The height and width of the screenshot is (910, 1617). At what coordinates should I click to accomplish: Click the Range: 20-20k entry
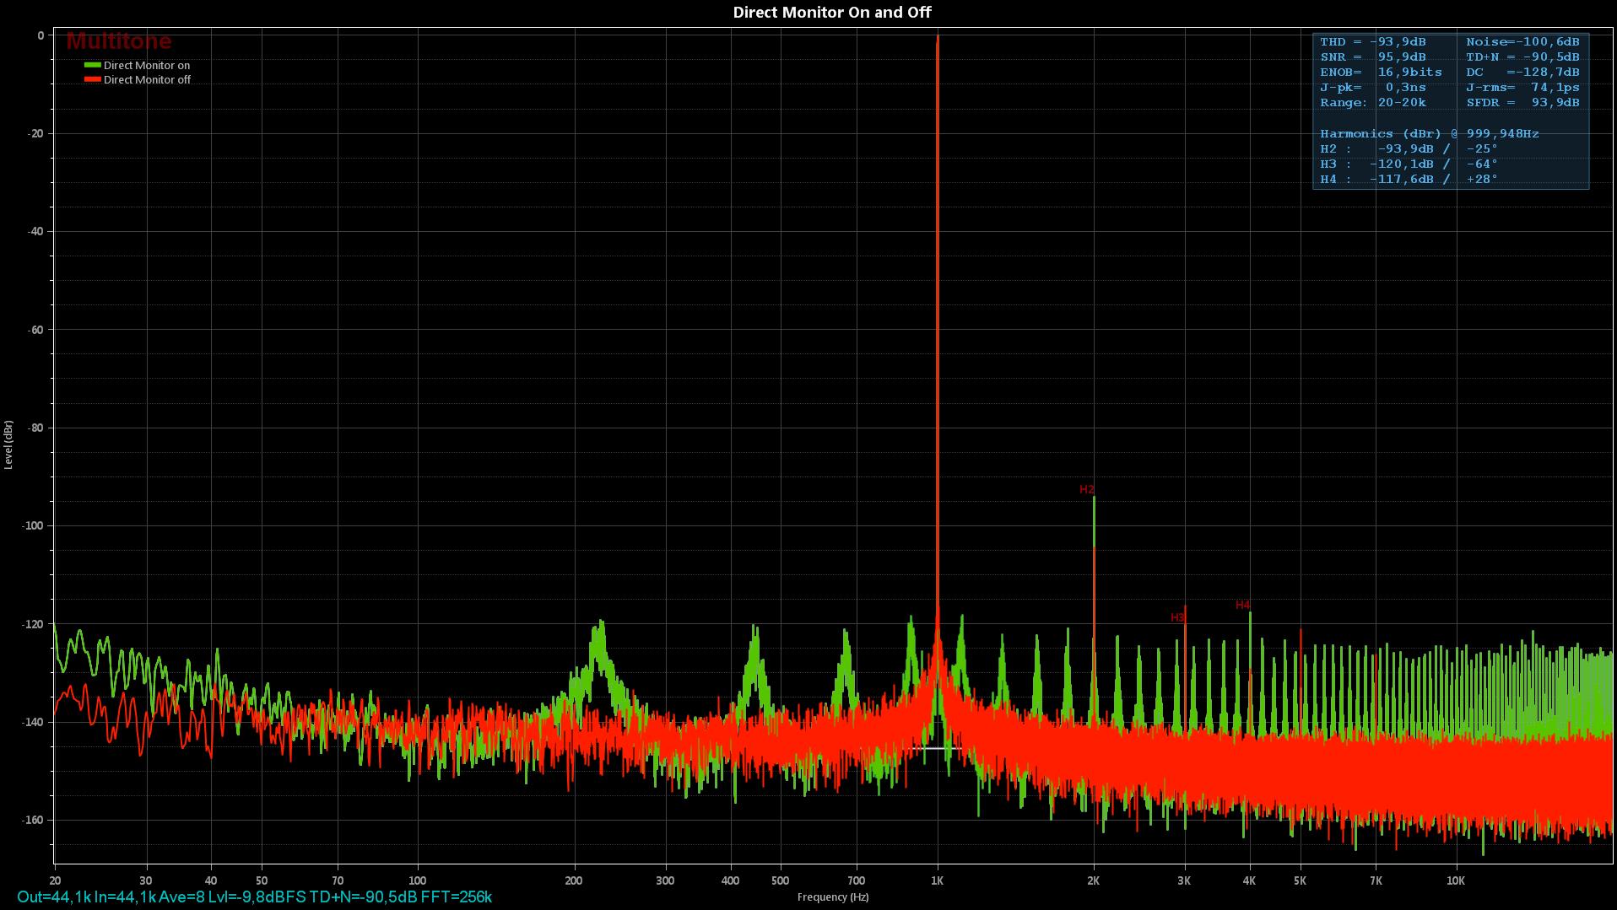pyautogui.click(x=1373, y=102)
